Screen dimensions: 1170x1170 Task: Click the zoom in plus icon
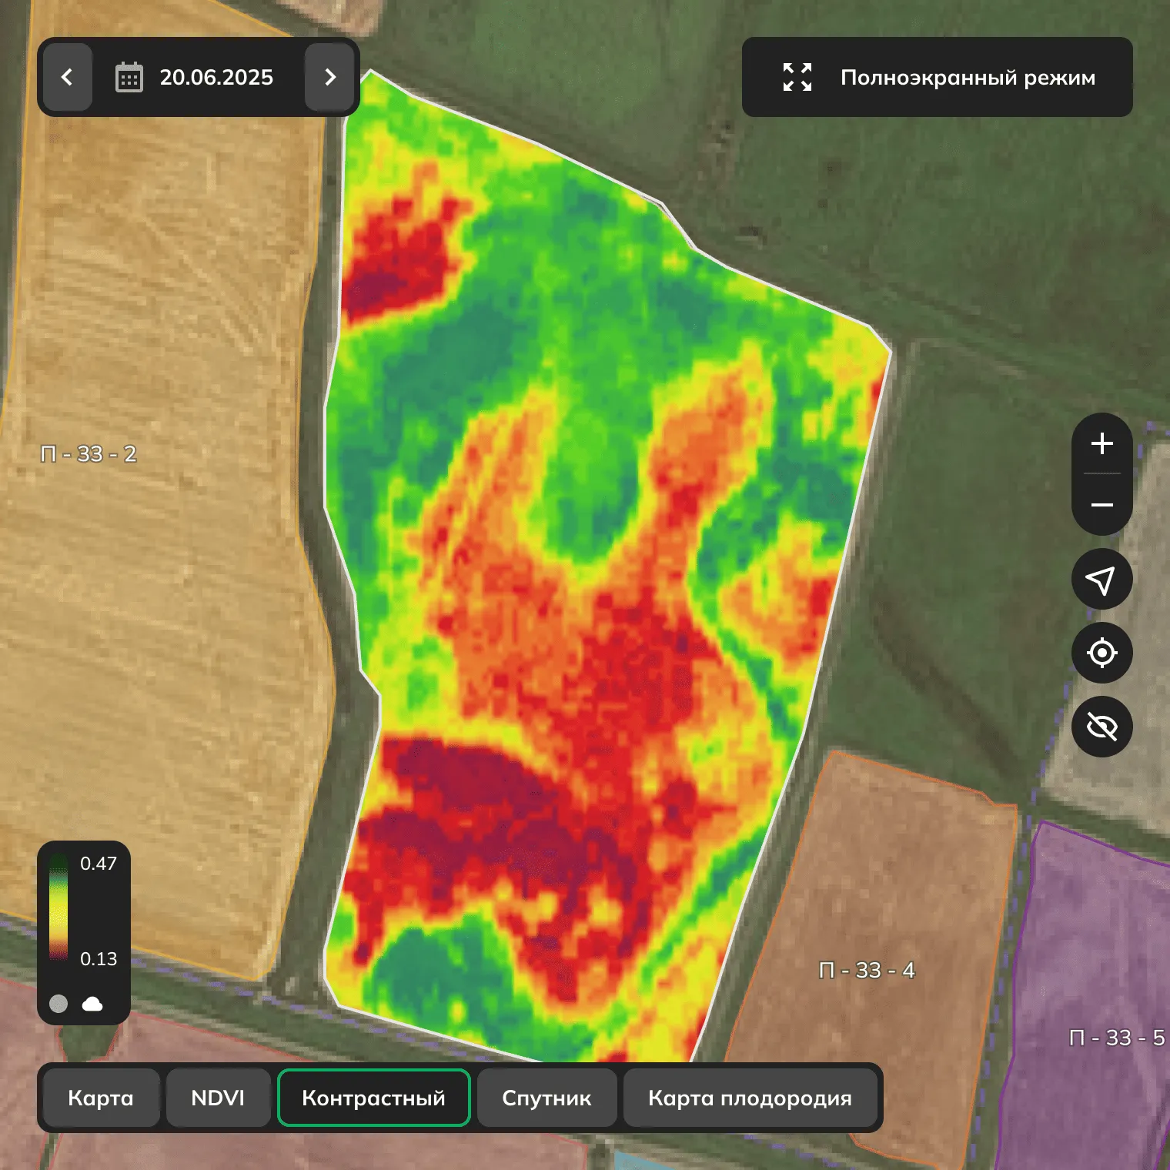pos(1102,444)
